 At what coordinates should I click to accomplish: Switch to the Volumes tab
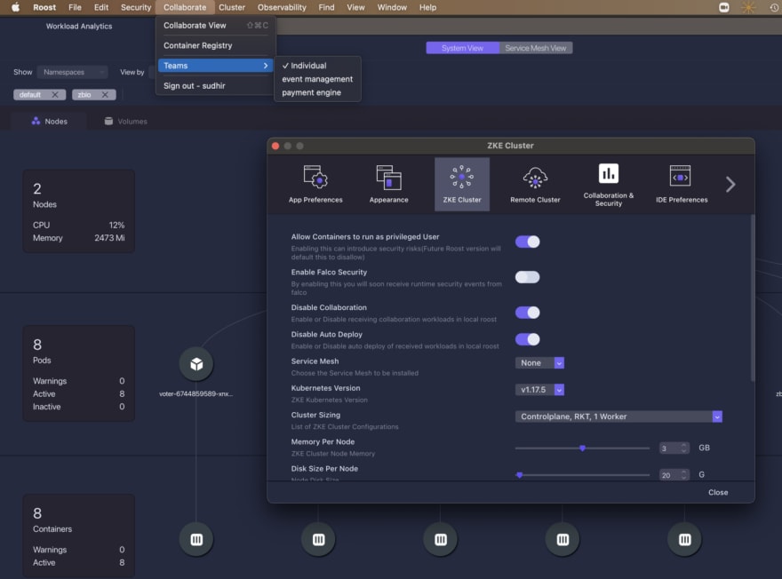point(125,121)
